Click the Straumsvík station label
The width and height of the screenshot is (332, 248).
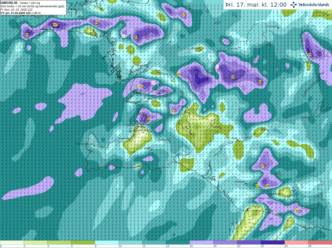[x=123, y=138]
